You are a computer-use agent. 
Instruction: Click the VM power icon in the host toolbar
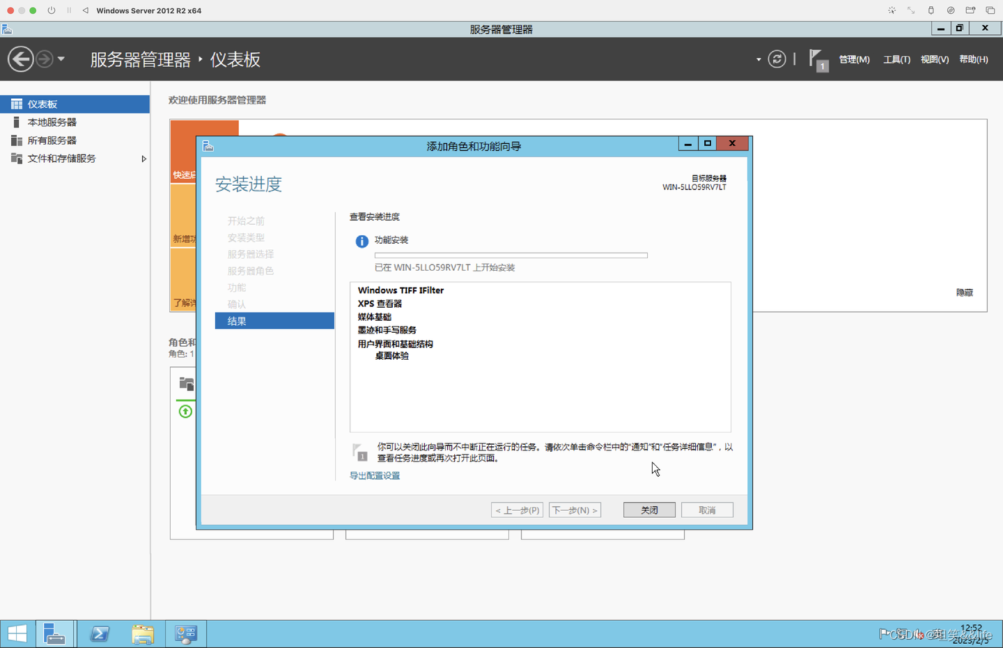tap(52, 10)
